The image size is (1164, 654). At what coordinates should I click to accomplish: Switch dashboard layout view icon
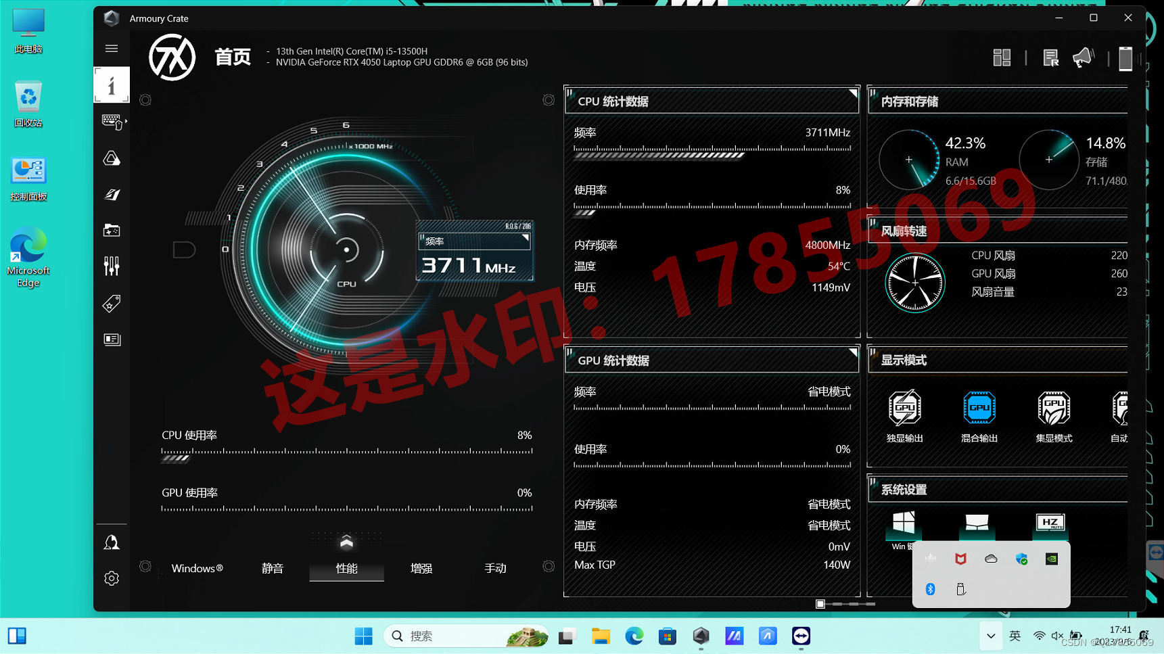click(1002, 57)
